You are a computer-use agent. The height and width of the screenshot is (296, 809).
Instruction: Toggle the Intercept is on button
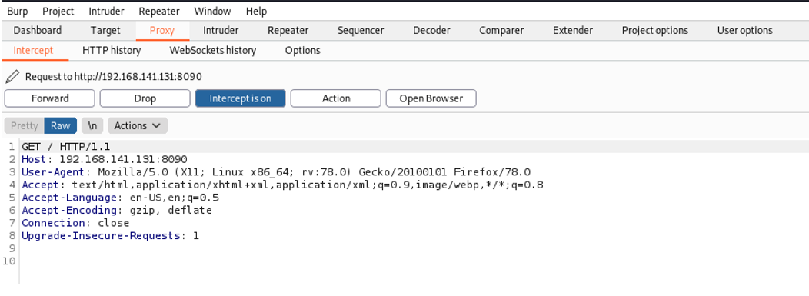241,98
